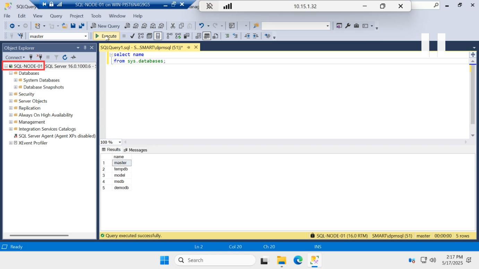Open the File menu
Viewport: 479px width, 269px height.
pyautogui.click(x=7, y=16)
